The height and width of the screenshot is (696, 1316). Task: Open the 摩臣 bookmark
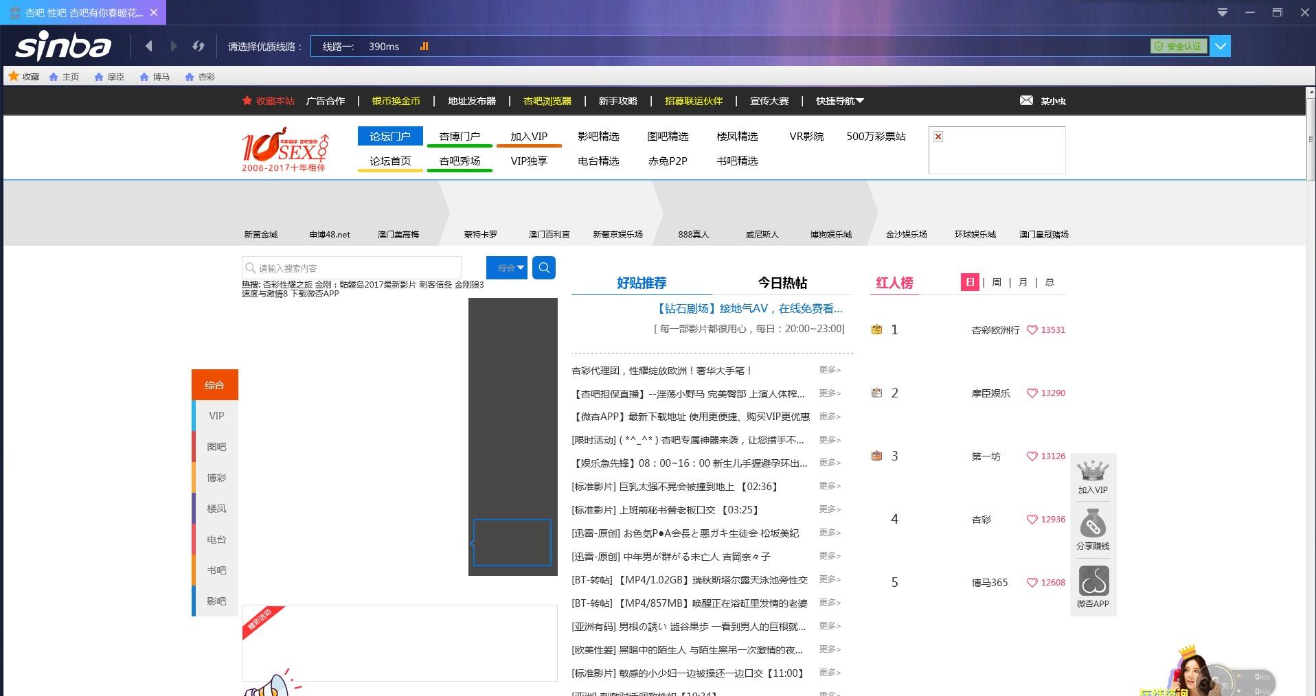click(109, 77)
